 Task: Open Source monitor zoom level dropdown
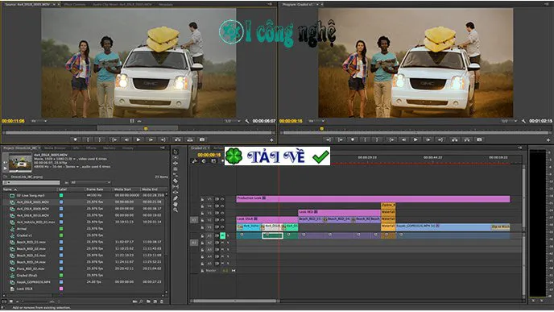tap(39, 121)
